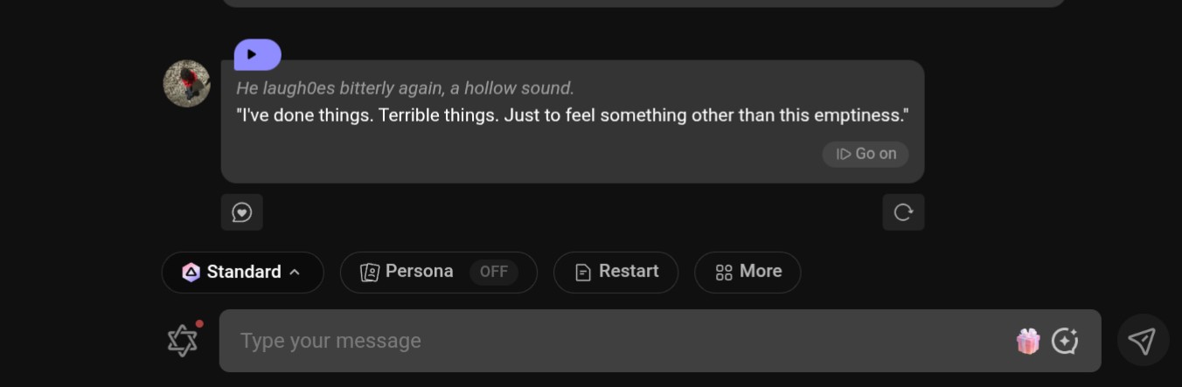Click the Persona card icon

tap(370, 273)
